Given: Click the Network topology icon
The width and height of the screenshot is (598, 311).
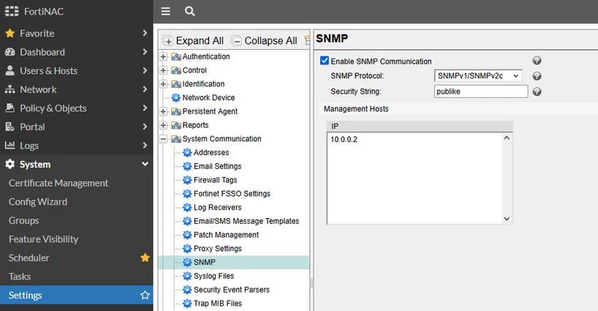Looking at the screenshot, I should coord(10,89).
